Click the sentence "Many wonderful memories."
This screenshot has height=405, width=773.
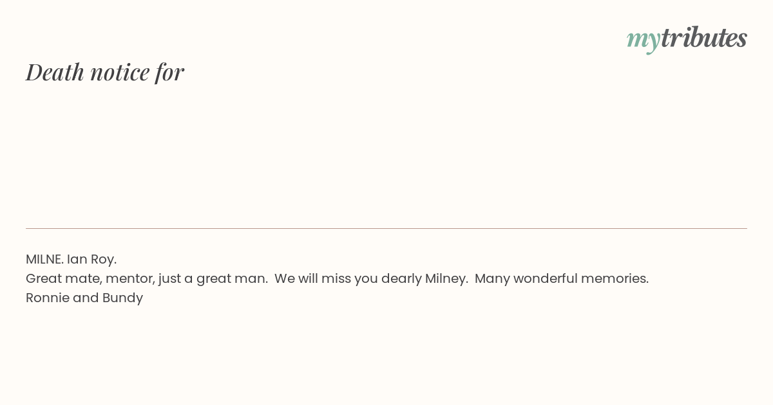(562, 278)
